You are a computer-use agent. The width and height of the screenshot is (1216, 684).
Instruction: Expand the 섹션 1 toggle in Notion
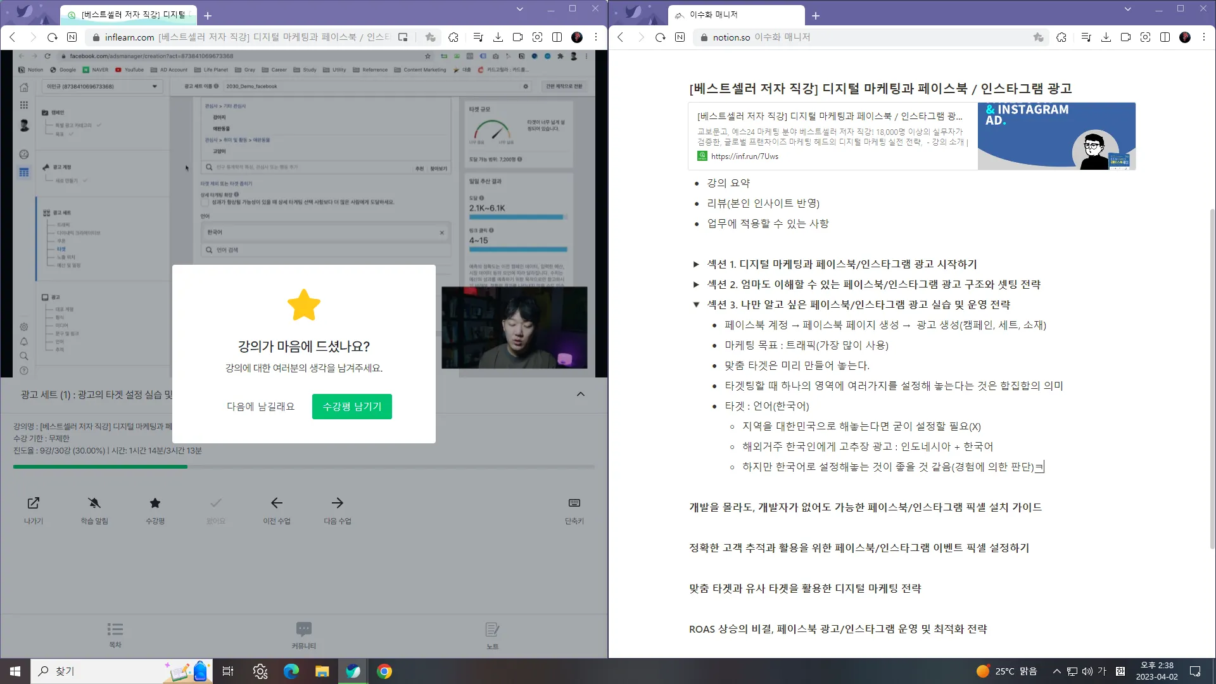(x=696, y=264)
